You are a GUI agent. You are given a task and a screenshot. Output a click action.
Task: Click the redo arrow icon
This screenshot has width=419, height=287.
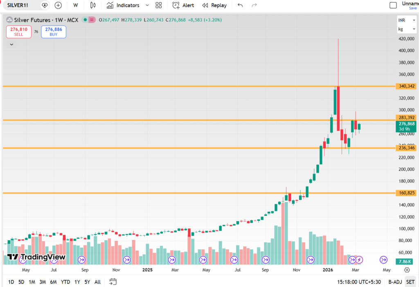pyautogui.click(x=254, y=5)
